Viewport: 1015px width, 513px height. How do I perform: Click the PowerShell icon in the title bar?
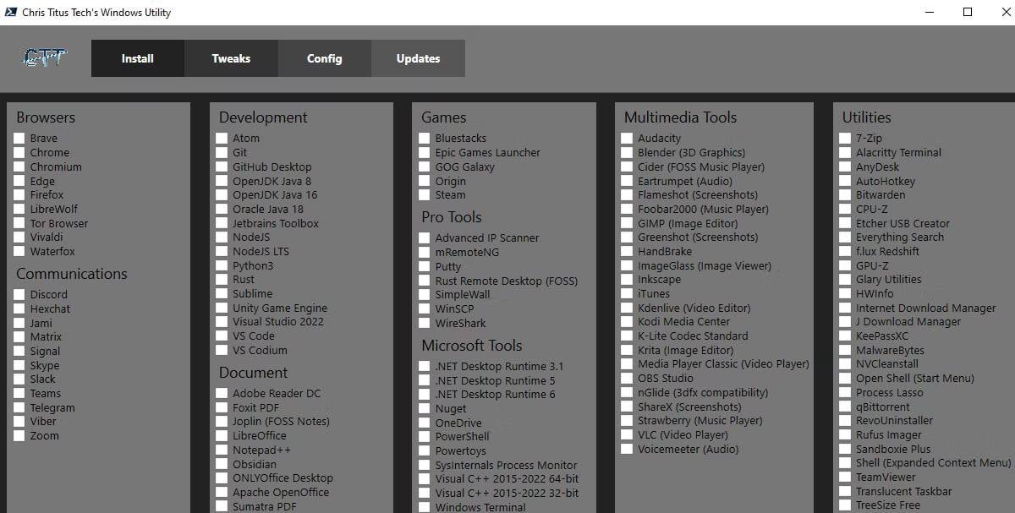pyautogui.click(x=11, y=12)
